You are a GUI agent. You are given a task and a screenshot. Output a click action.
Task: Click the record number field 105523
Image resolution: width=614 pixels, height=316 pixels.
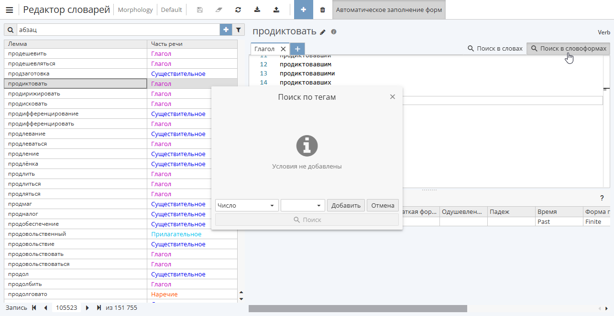coord(66,308)
